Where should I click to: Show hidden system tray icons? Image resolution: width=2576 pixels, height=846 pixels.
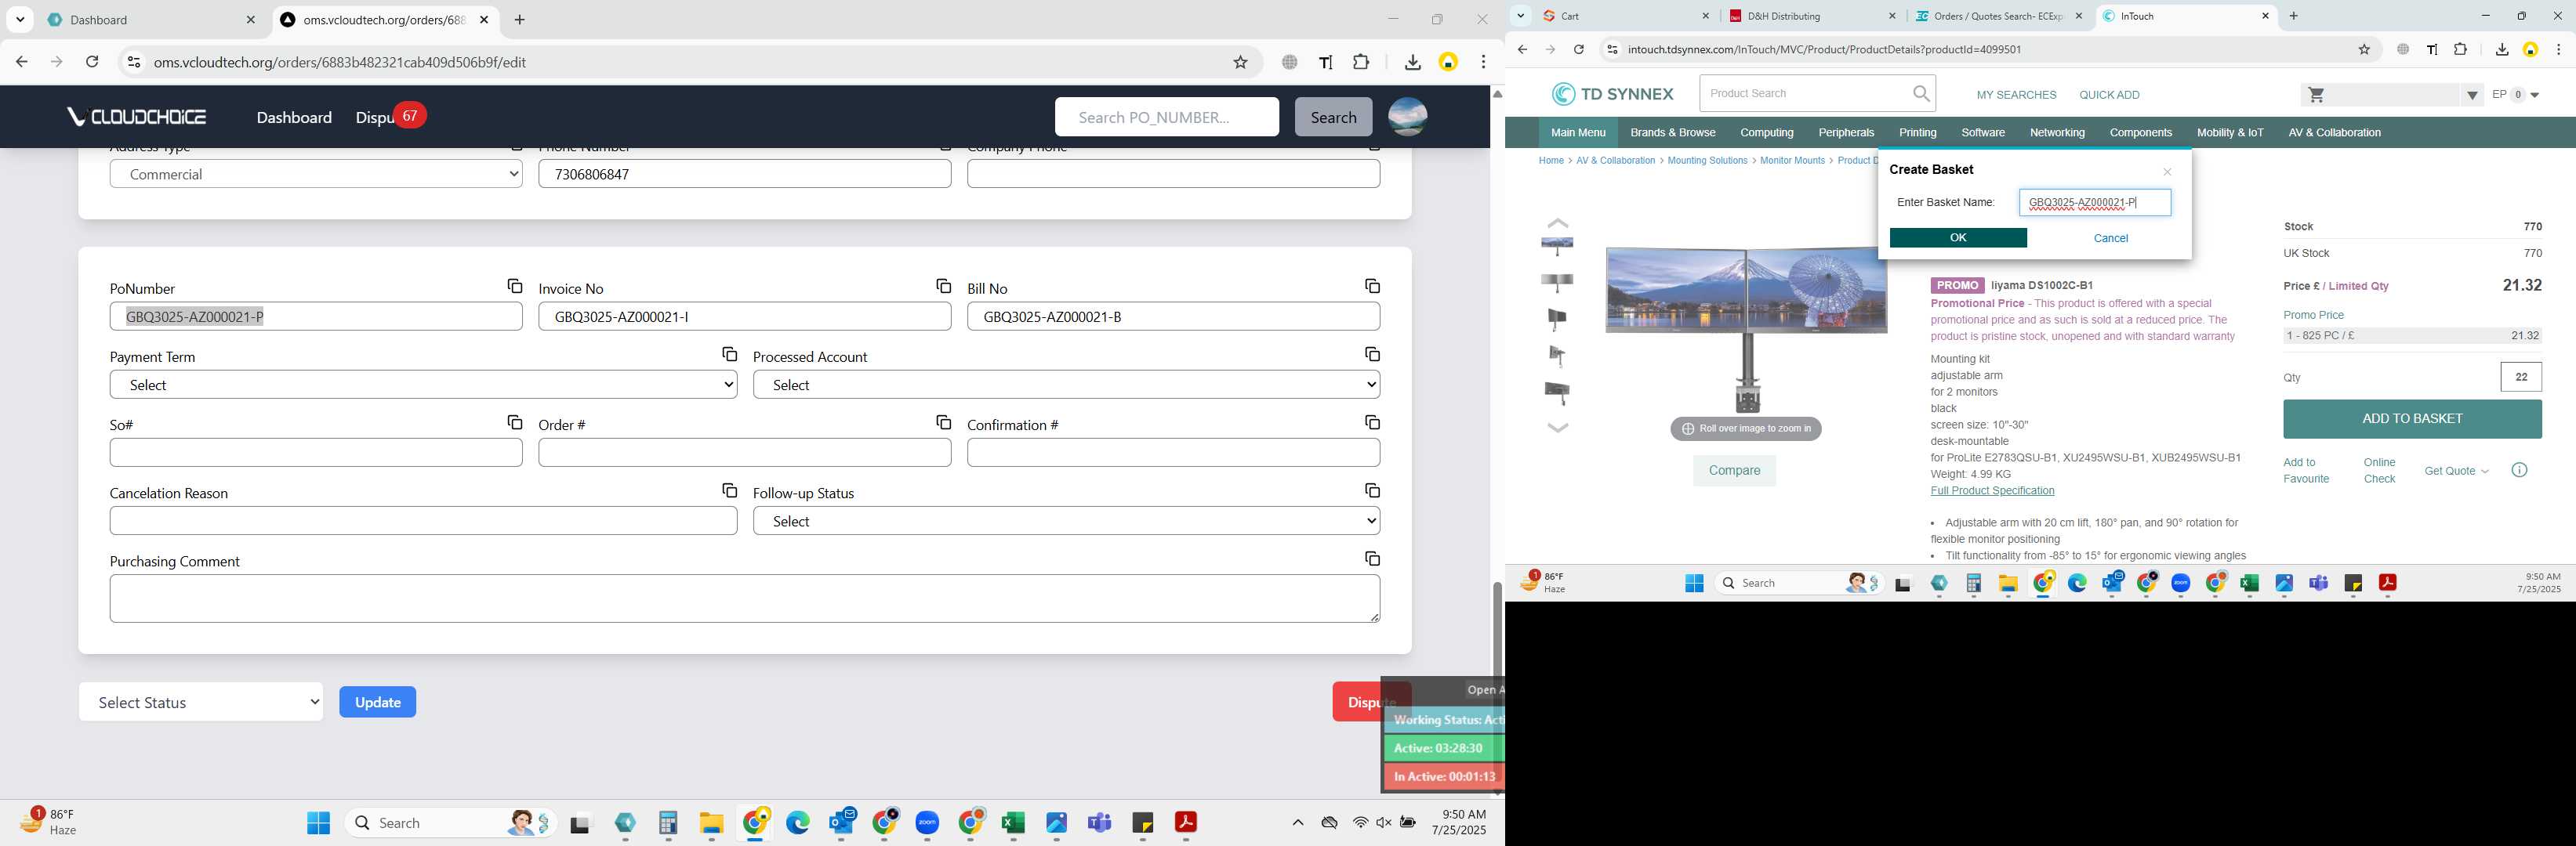1297,823
